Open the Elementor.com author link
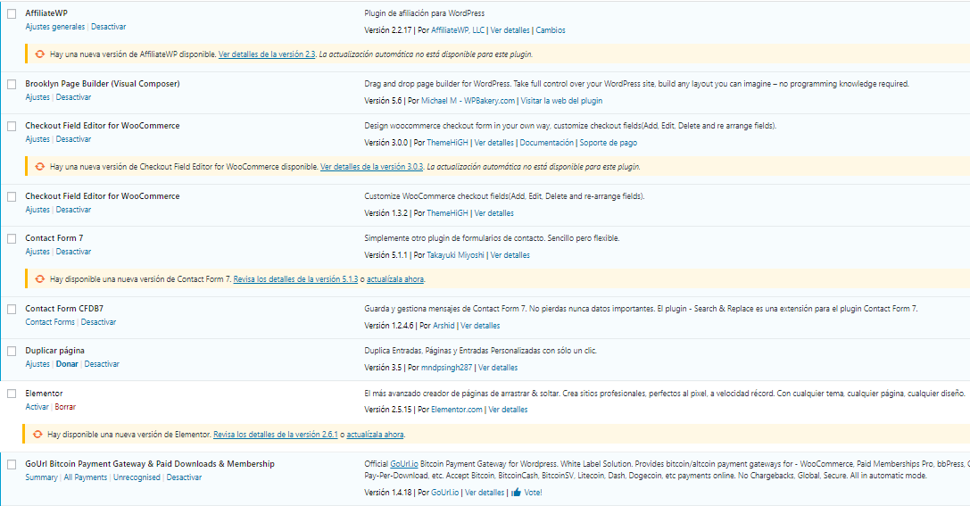The width and height of the screenshot is (970, 506). click(457, 411)
